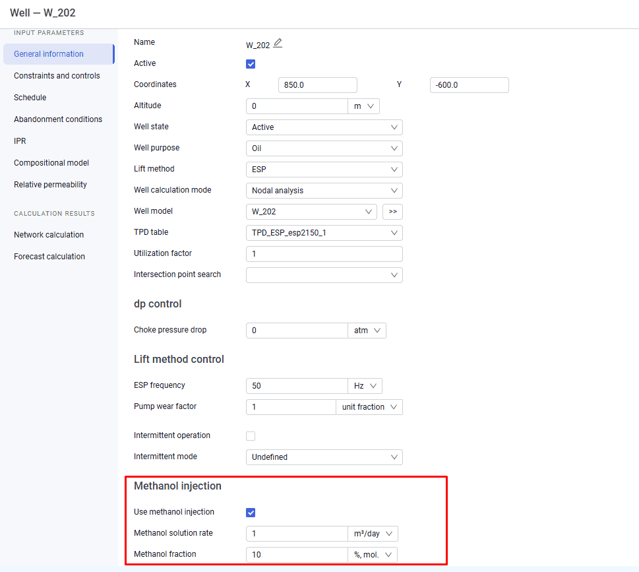Click the Methanol injection heading
The image size is (639, 572).
click(x=177, y=486)
